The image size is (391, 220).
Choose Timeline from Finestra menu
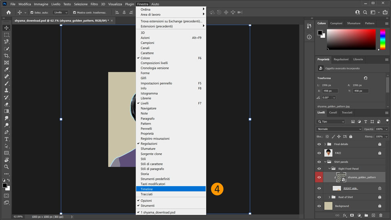(171, 189)
